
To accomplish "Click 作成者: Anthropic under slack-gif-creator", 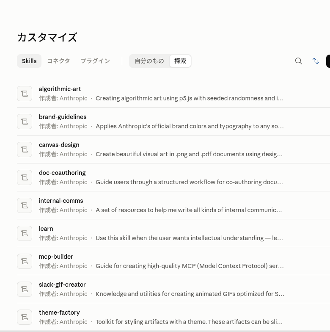I will pos(63,294).
